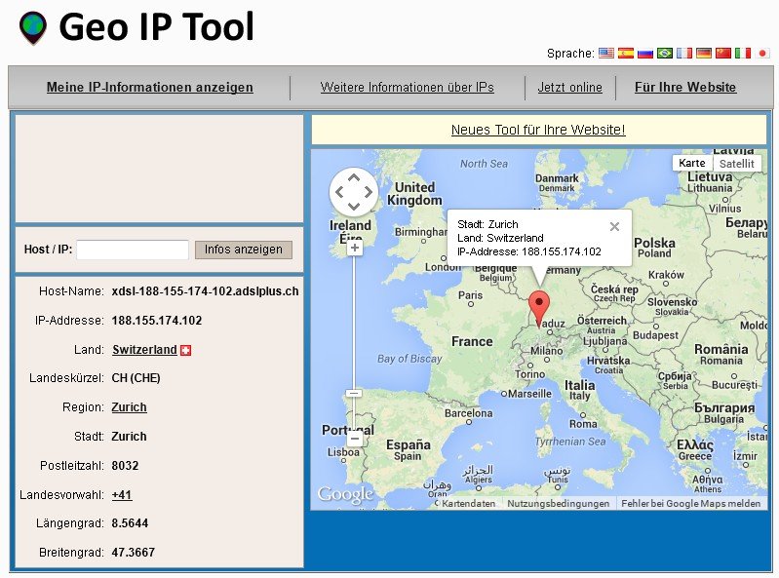Click the map zoom slider handle
Image resolution: width=779 pixels, height=578 pixels.
355,394
